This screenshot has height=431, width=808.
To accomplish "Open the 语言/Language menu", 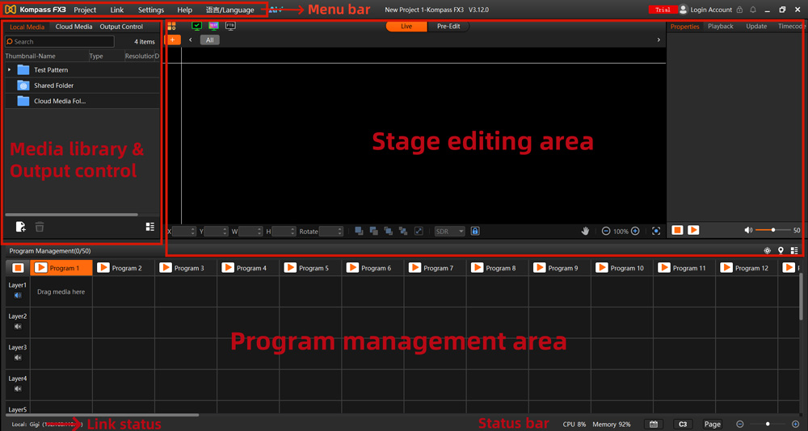I will [x=229, y=10].
